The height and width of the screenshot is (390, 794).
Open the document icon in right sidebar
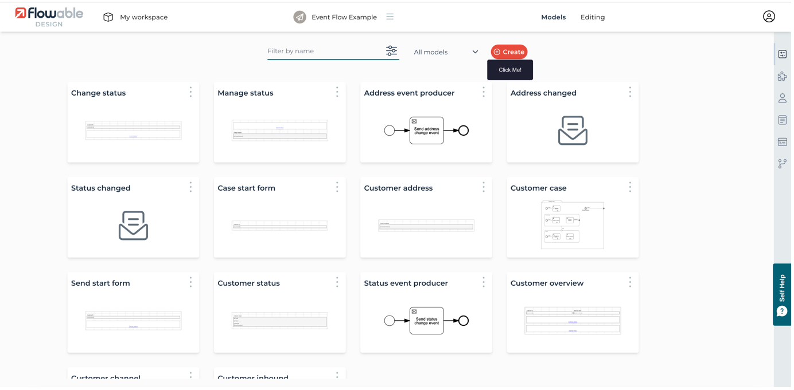[x=782, y=120]
